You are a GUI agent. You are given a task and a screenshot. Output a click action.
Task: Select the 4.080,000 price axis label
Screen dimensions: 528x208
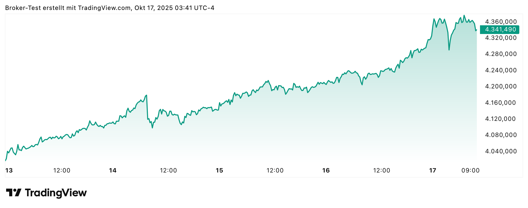(x=501, y=135)
